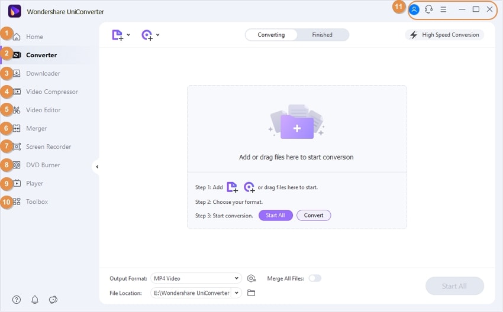Screen dimensions: 503x312
Task: Click 'Add or drag files here to start conversion'
Action: 296,157
